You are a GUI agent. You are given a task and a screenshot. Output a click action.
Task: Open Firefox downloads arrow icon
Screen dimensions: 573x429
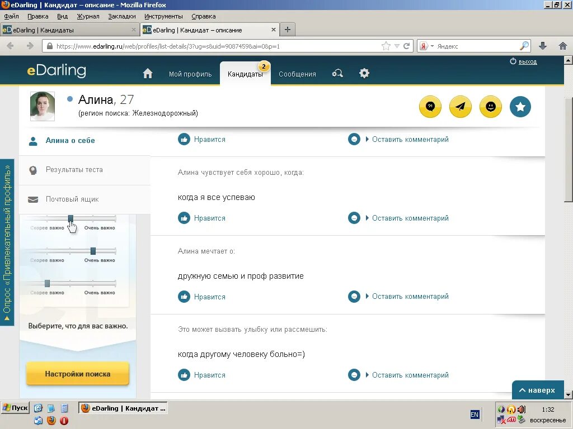pos(543,46)
